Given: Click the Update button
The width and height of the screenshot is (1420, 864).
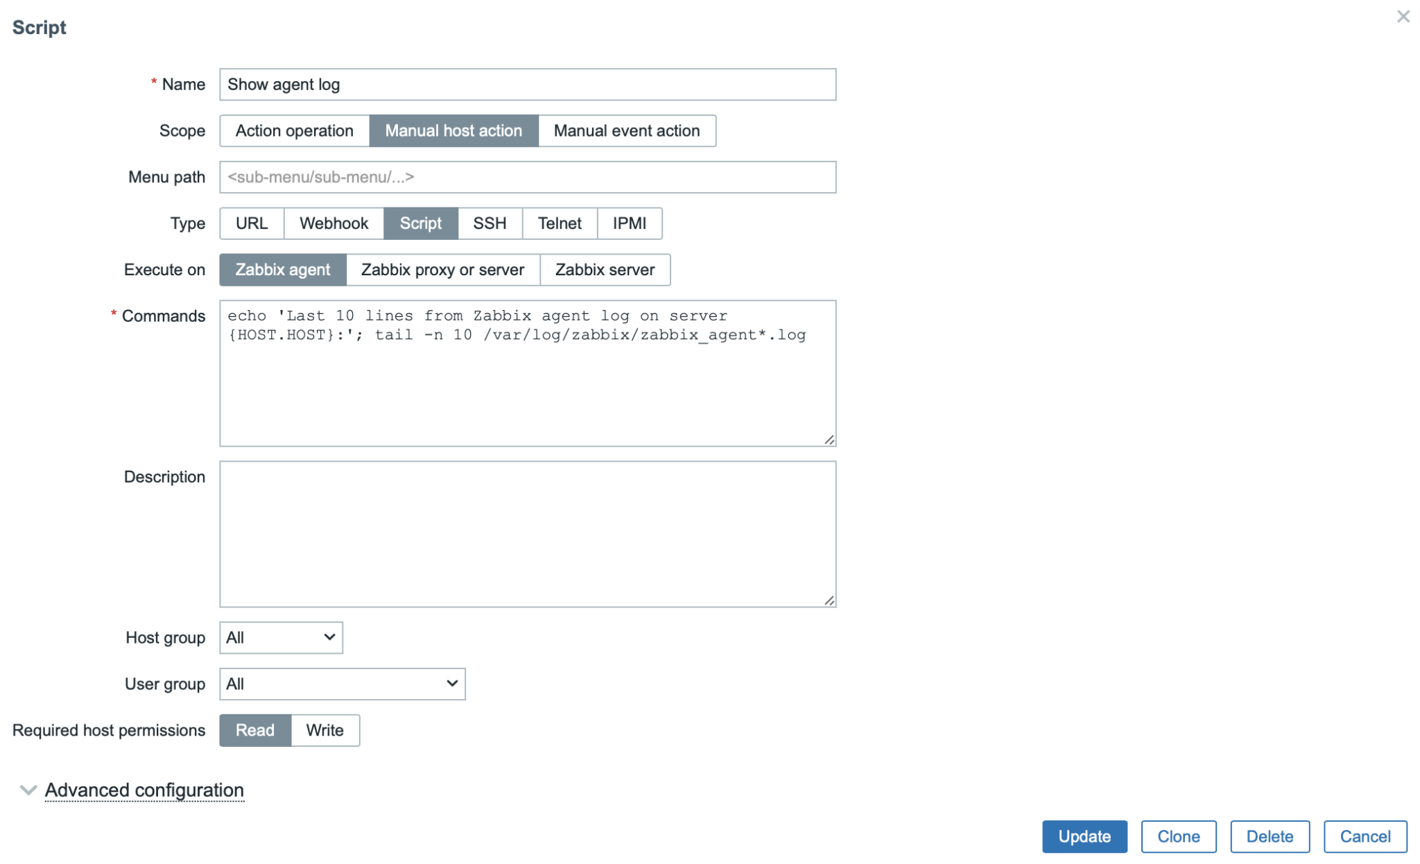Looking at the screenshot, I should (1084, 836).
